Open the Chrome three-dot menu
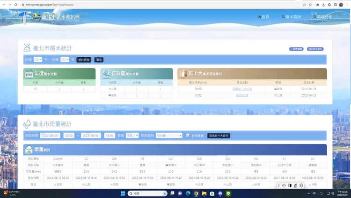 pos(347,5)
